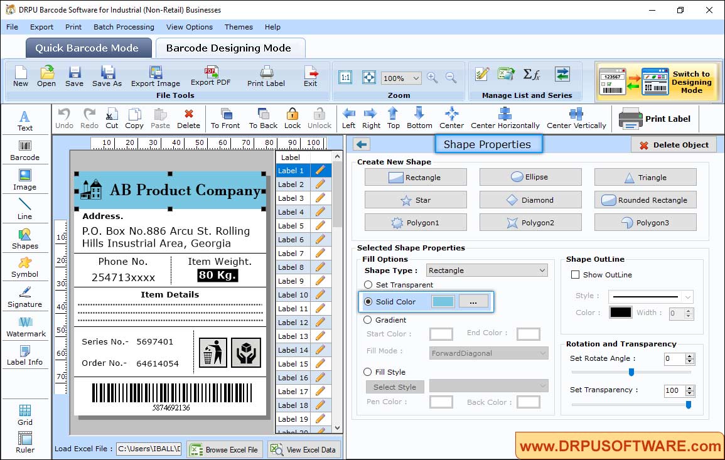
Task: Align object Center Horizontally
Action: click(505, 119)
